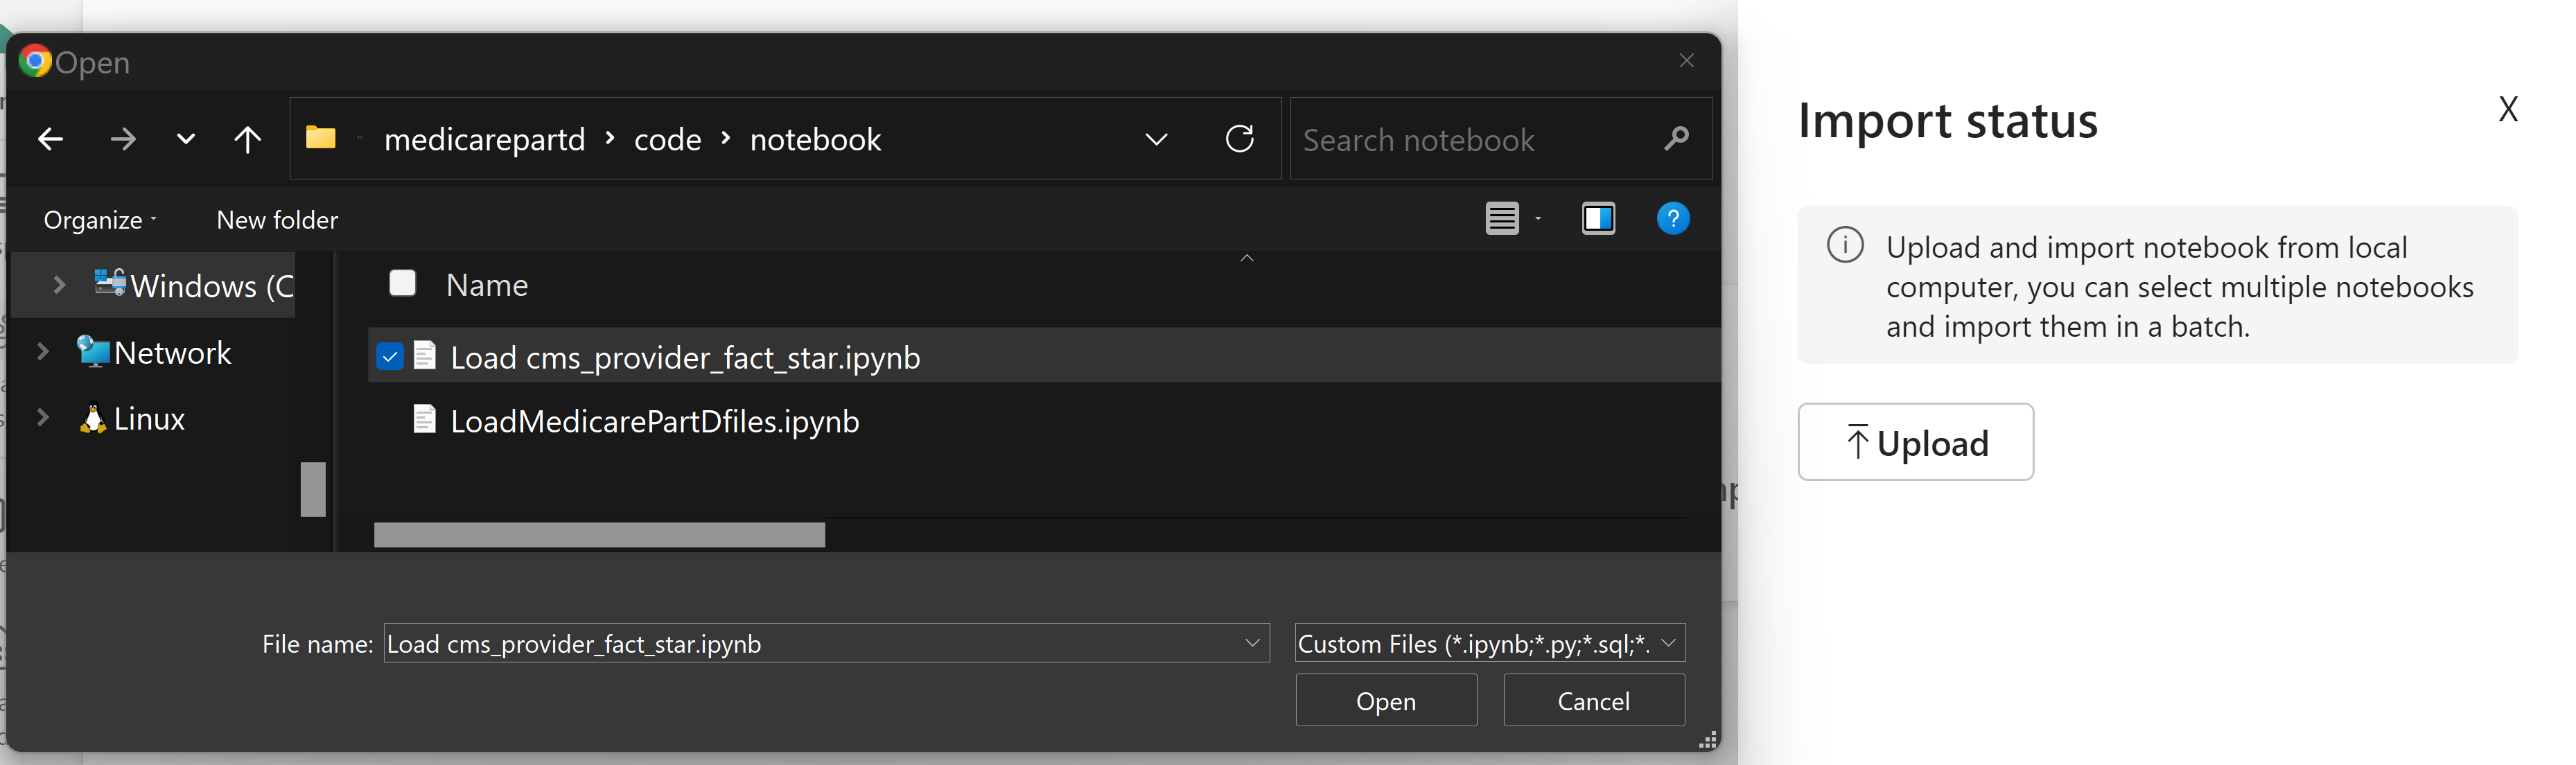Screen dimensions: 2576x765
Task: Change the file view layout
Action: pyautogui.click(x=1502, y=218)
